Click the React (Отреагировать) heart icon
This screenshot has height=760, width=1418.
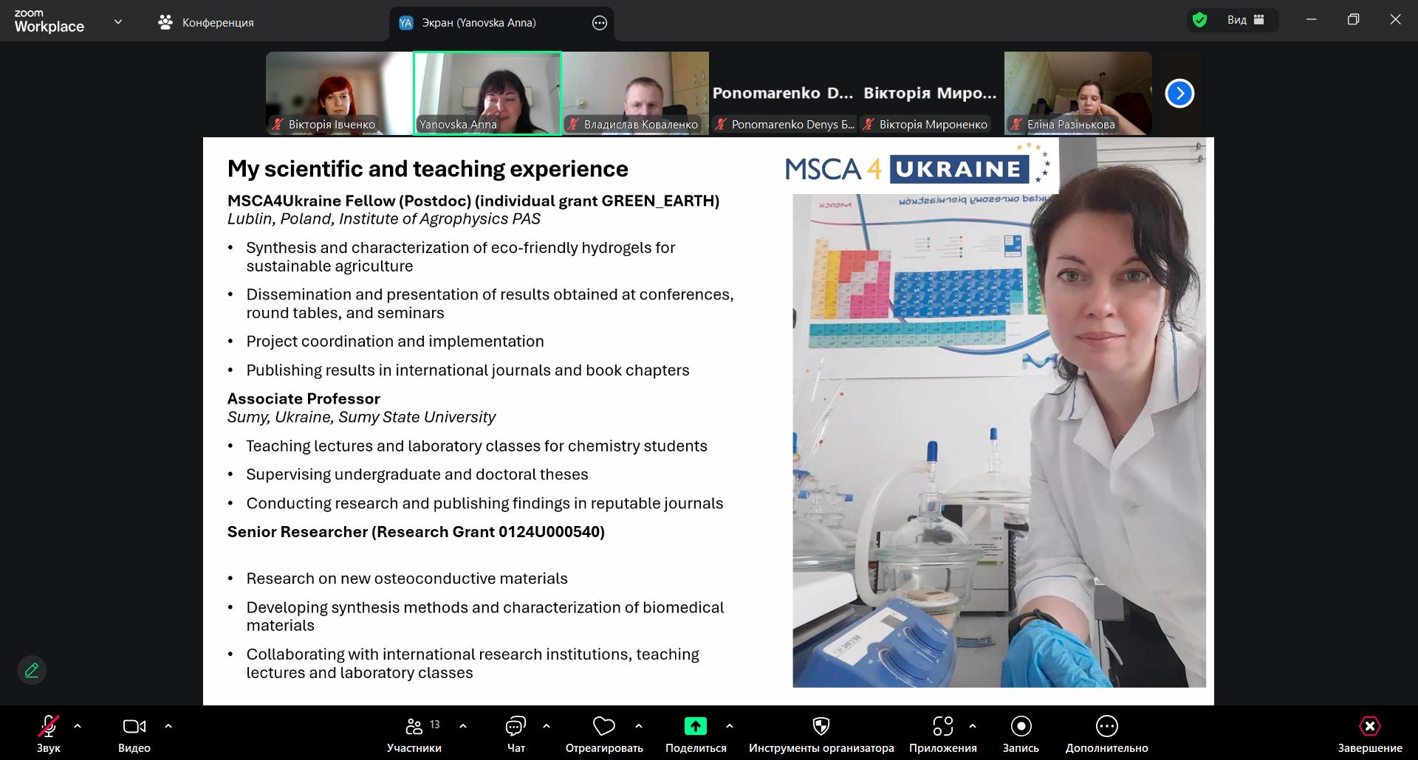click(x=603, y=727)
